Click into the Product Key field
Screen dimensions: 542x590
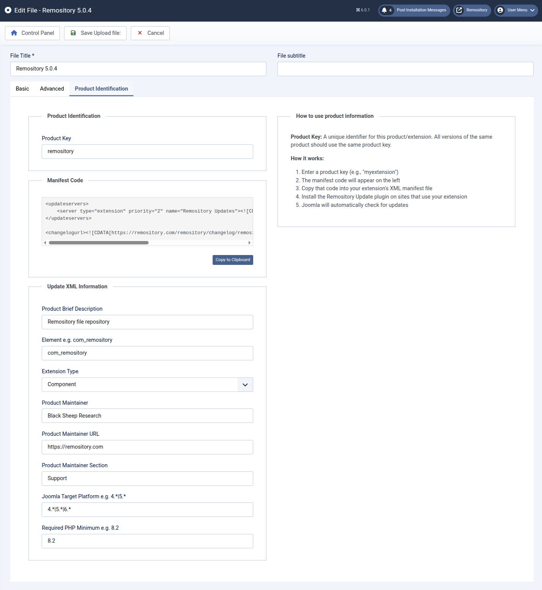coord(147,152)
